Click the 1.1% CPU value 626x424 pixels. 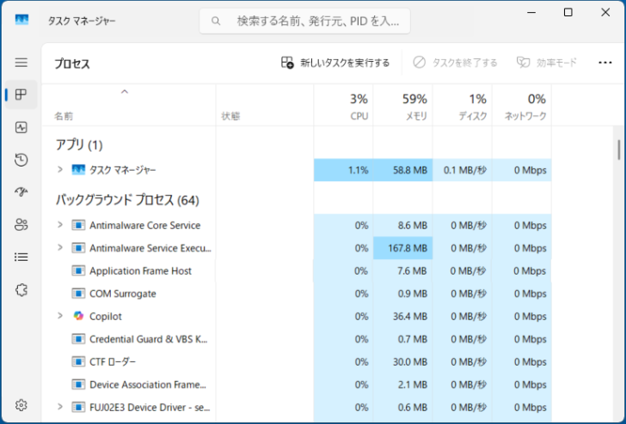click(x=358, y=170)
